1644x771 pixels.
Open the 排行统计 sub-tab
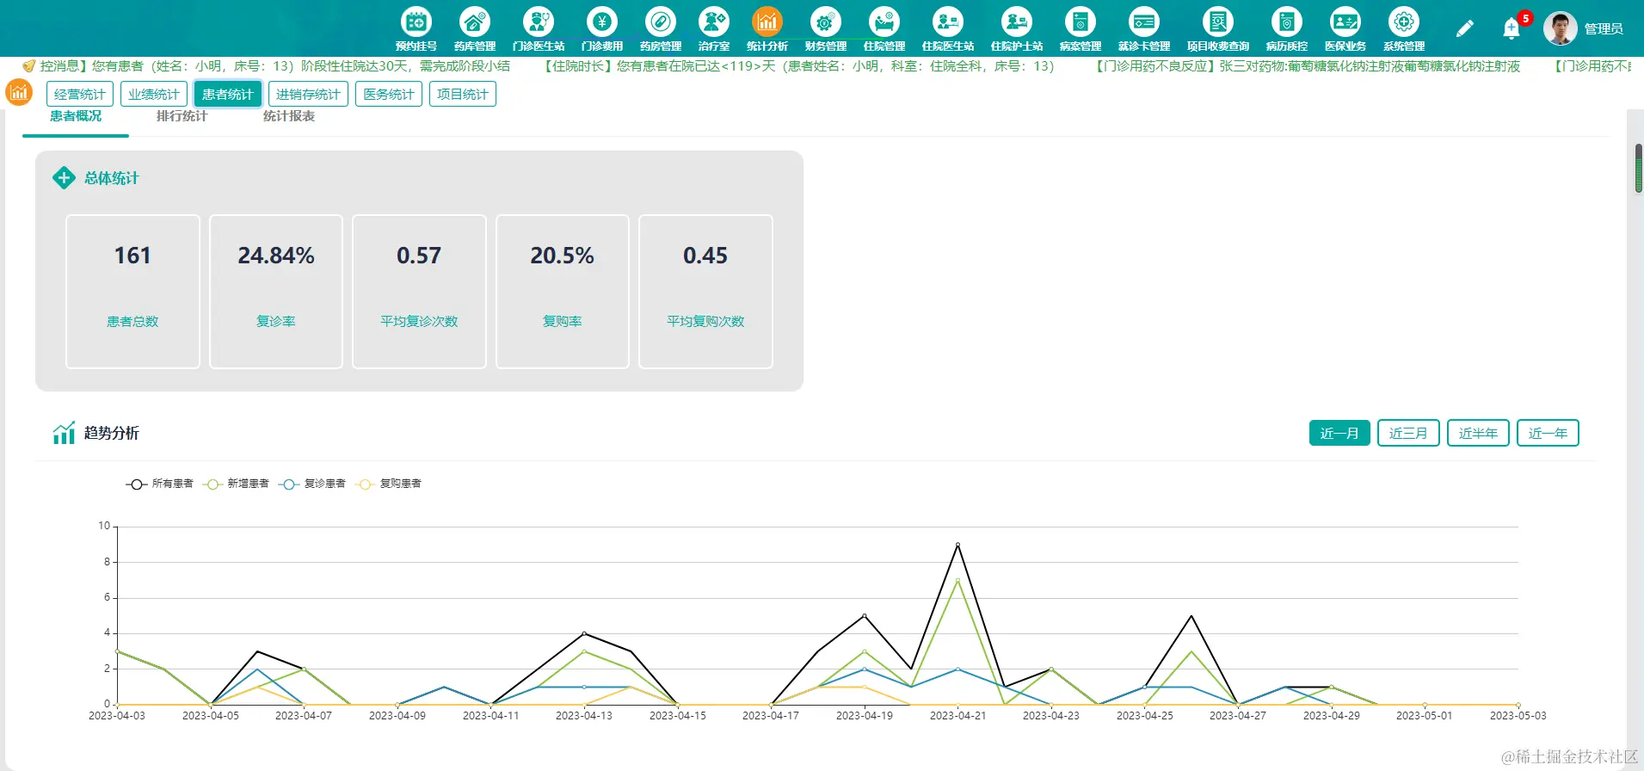182,117
